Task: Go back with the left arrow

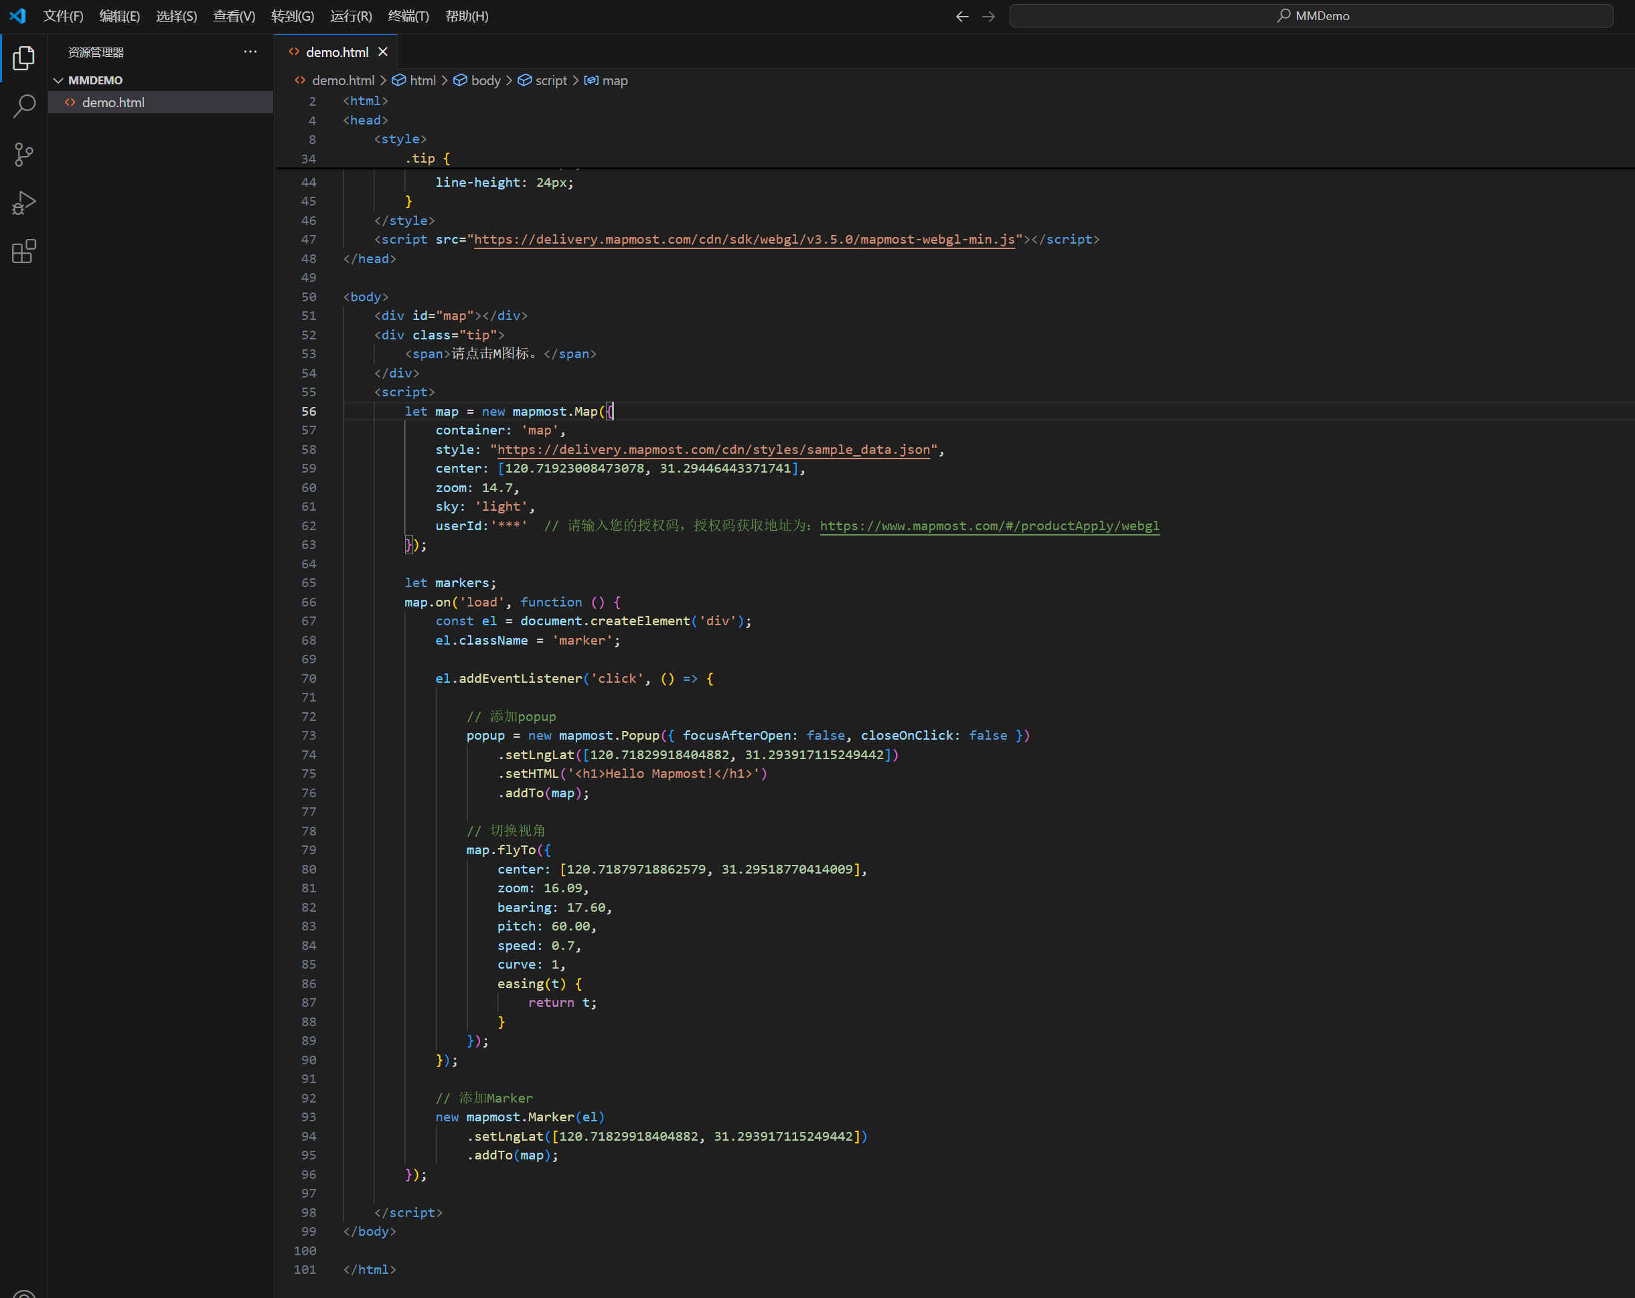Action: click(961, 16)
